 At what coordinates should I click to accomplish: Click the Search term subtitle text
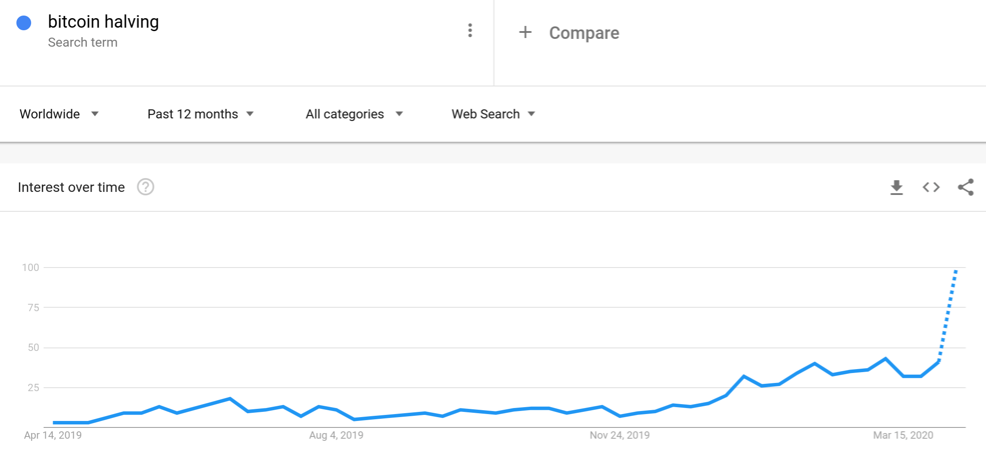point(83,42)
